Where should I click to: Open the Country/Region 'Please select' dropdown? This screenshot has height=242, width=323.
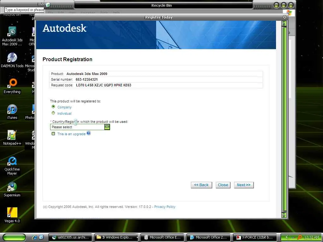pos(80,127)
